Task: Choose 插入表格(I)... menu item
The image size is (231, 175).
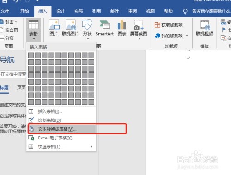Action: pos(61,111)
